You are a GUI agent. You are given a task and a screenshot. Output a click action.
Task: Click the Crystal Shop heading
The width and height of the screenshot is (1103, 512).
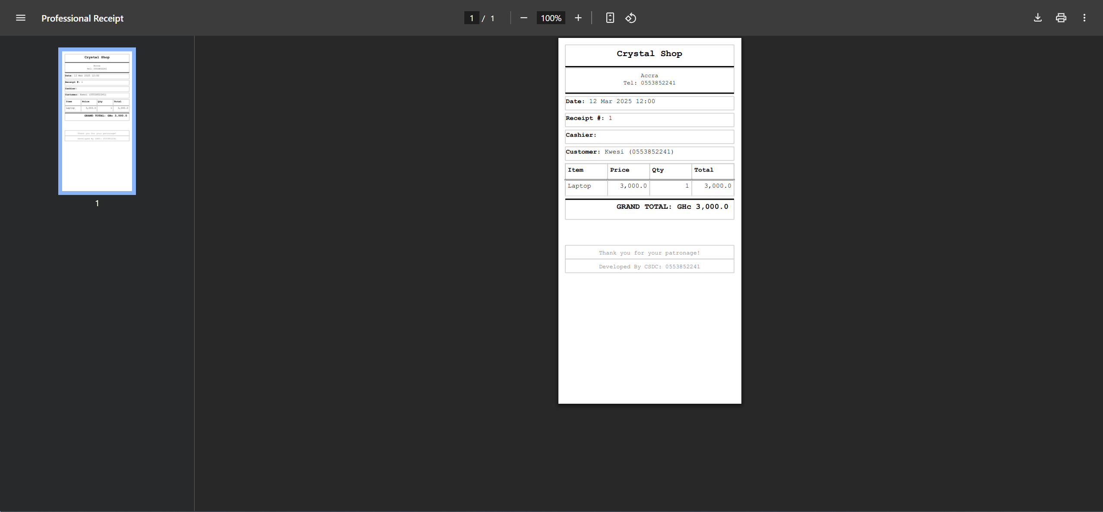(x=649, y=53)
